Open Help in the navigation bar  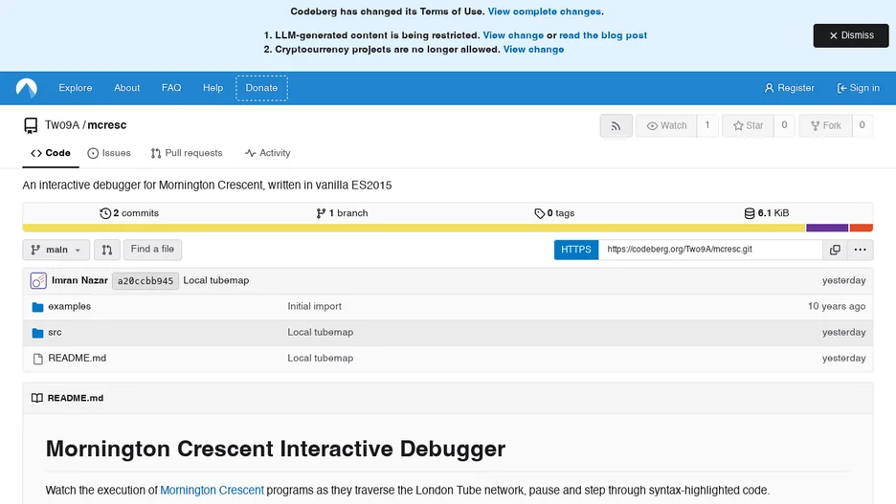[x=213, y=88]
